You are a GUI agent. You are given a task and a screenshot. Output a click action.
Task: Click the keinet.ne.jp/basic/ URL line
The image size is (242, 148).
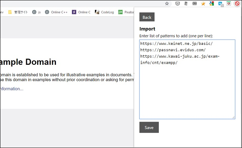tap(177, 43)
